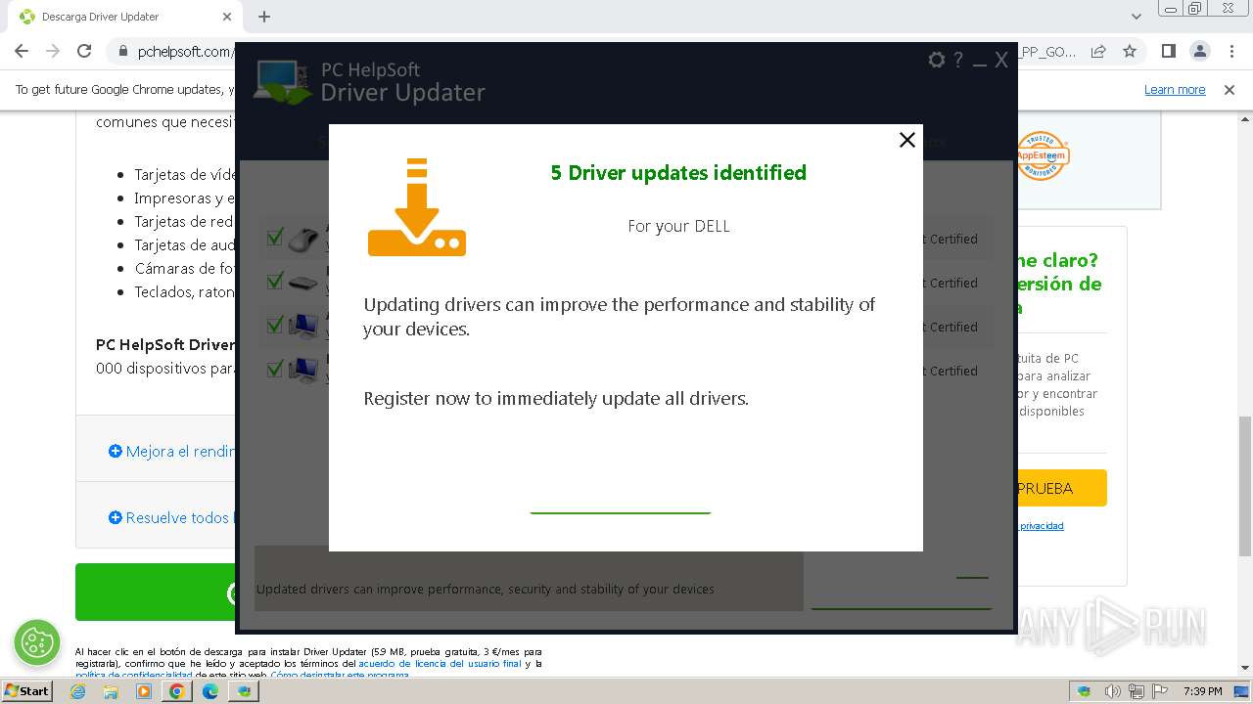This screenshot has width=1253, height=704.
Task: Select monitor icon in last driver row
Action: click(304, 371)
